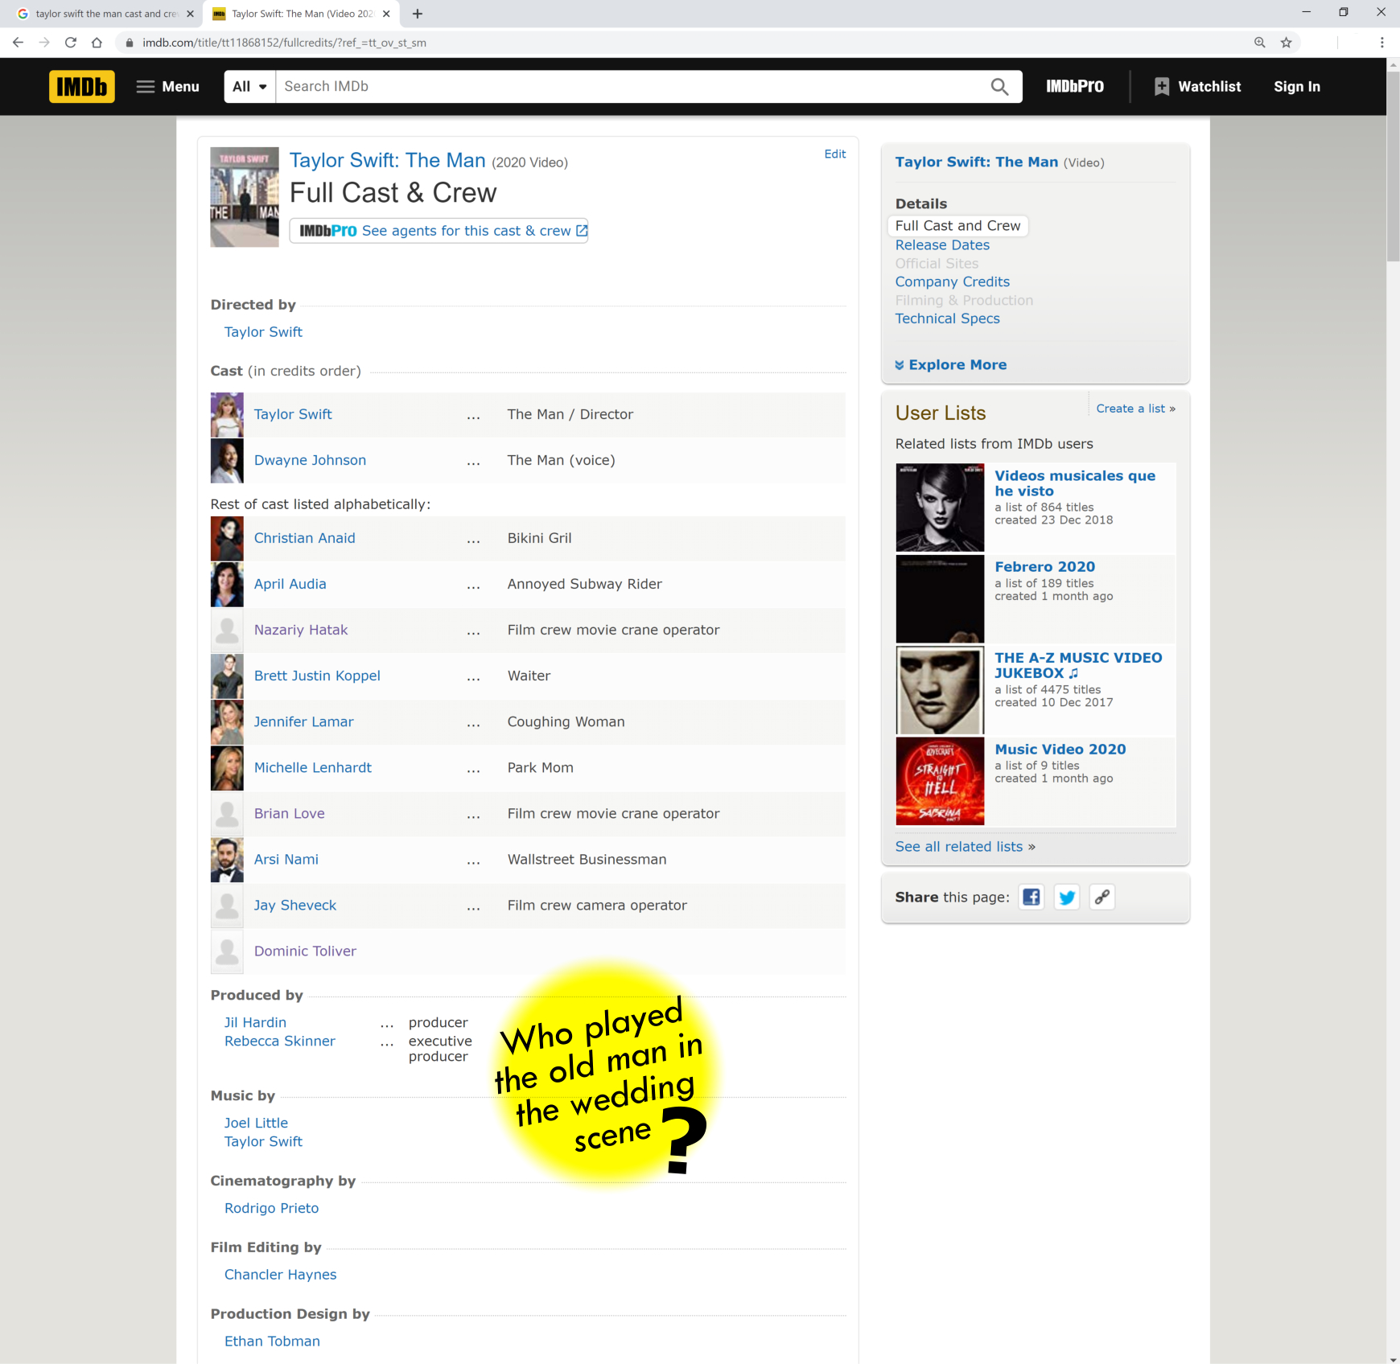The height and width of the screenshot is (1364, 1400).
Task: Open Christian Anaid's page
Action: [x=304, y=538]
